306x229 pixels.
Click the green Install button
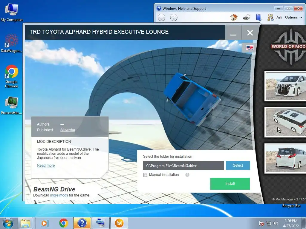[x=230, y=184]
